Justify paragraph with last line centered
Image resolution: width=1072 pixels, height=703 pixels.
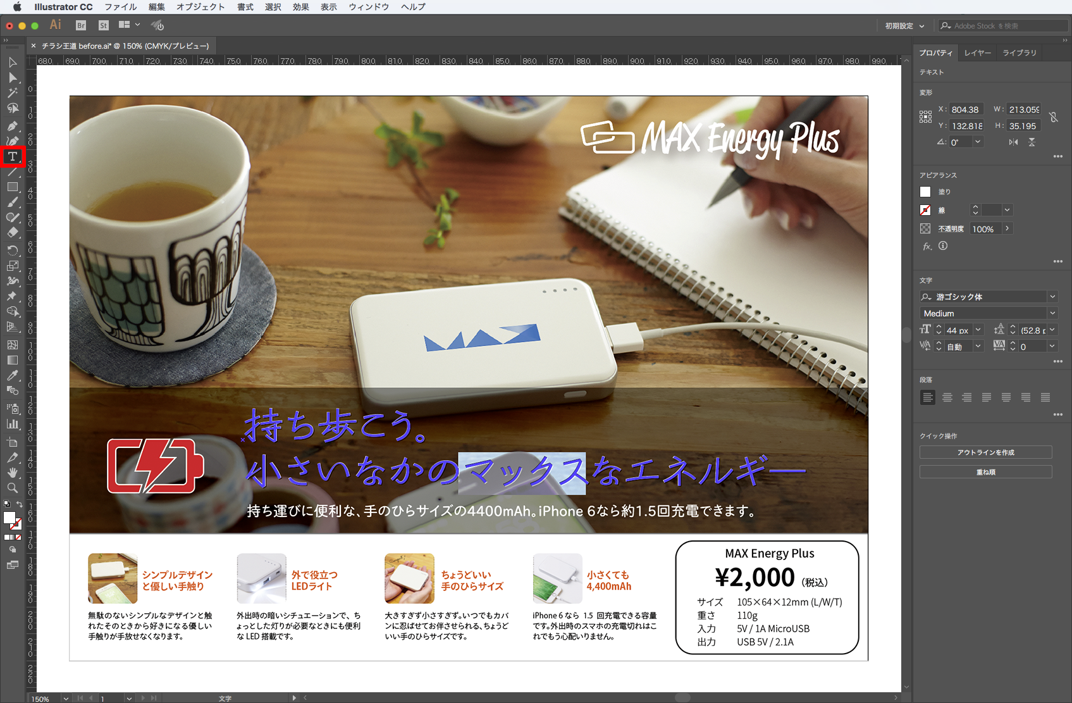pyautogui.click(x=1006, y=397)
